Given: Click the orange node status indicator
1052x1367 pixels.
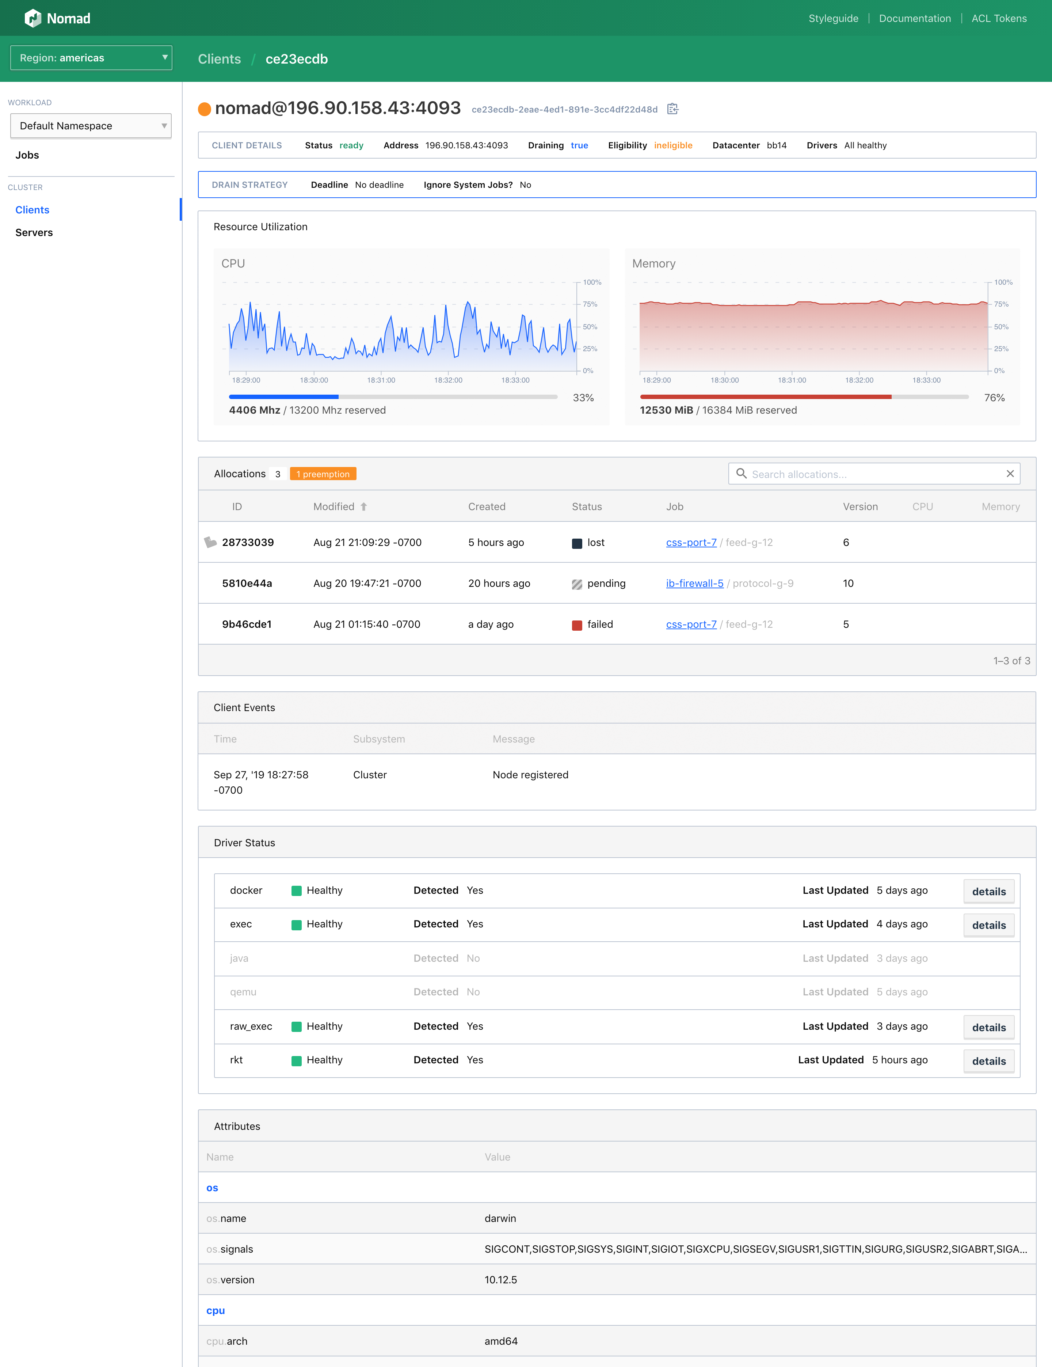Looking at the screenshot, I should click(205, 109).
